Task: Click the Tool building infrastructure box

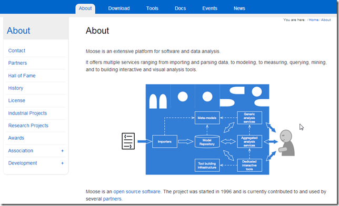Action: [207, 166]
